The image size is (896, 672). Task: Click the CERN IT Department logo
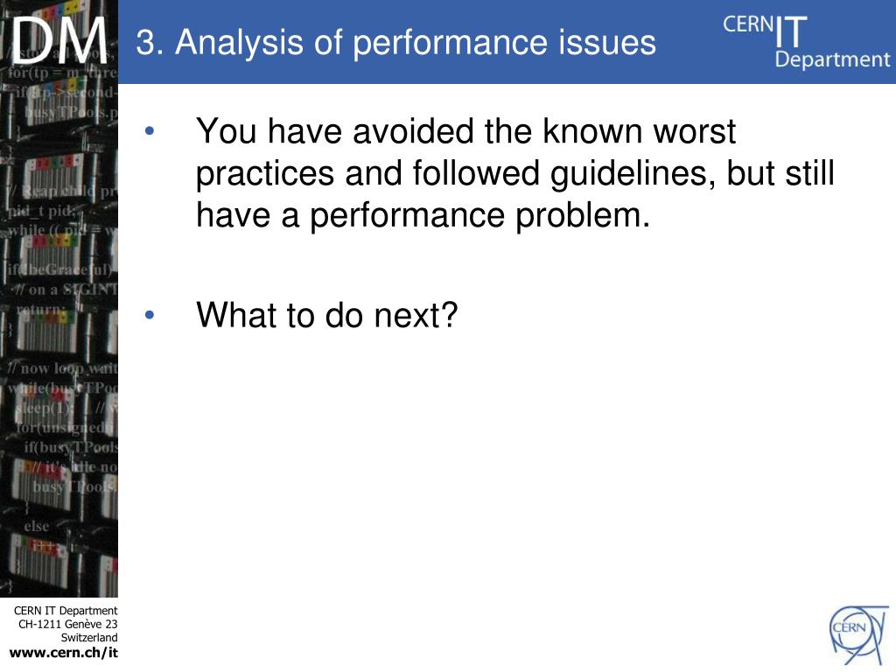(806, 42)
